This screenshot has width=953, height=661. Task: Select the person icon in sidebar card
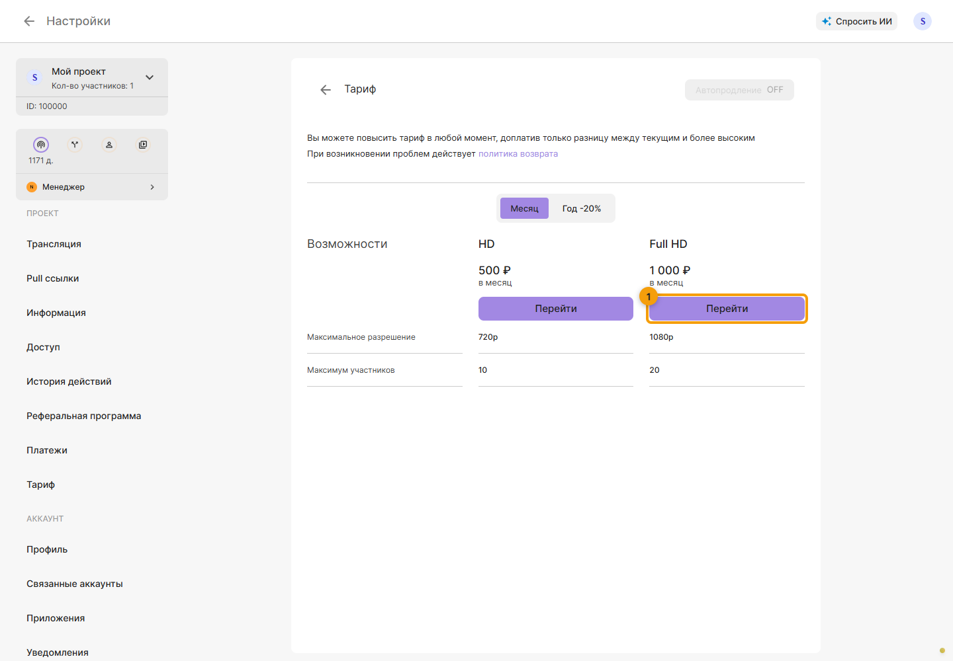109,144
